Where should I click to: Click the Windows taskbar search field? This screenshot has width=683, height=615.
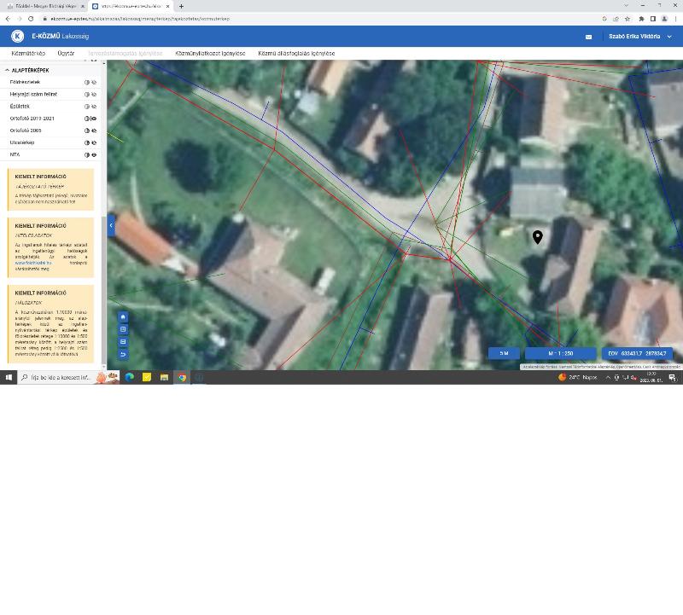point(60,377)
